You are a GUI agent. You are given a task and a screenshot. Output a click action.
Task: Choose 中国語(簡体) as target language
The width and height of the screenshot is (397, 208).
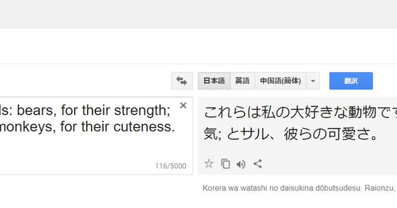click(x=281, y=81)
